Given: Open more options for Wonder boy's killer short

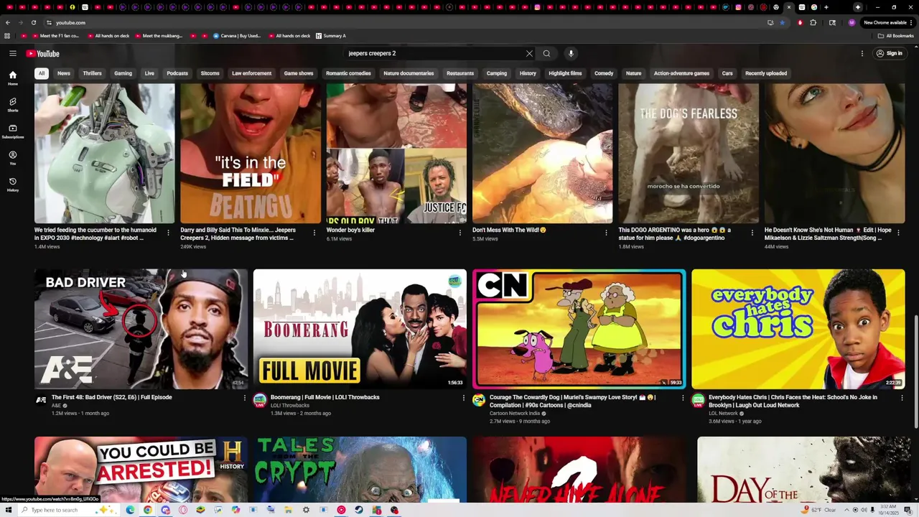Looking at the screenshot, I should [x=460, y=233].
